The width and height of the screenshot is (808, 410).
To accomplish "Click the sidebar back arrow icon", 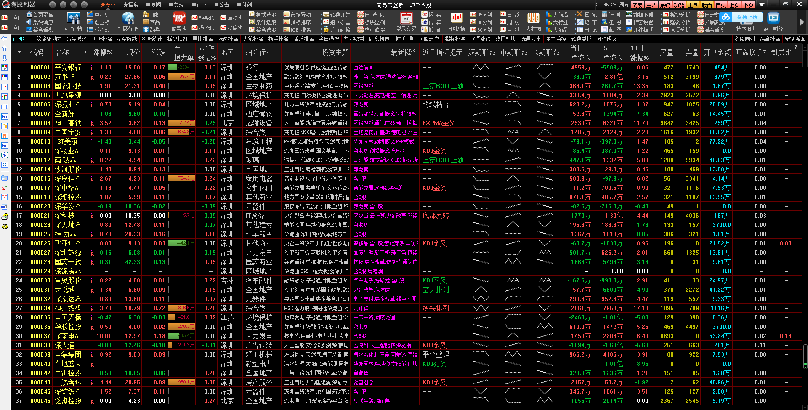I will pos(5,39).
